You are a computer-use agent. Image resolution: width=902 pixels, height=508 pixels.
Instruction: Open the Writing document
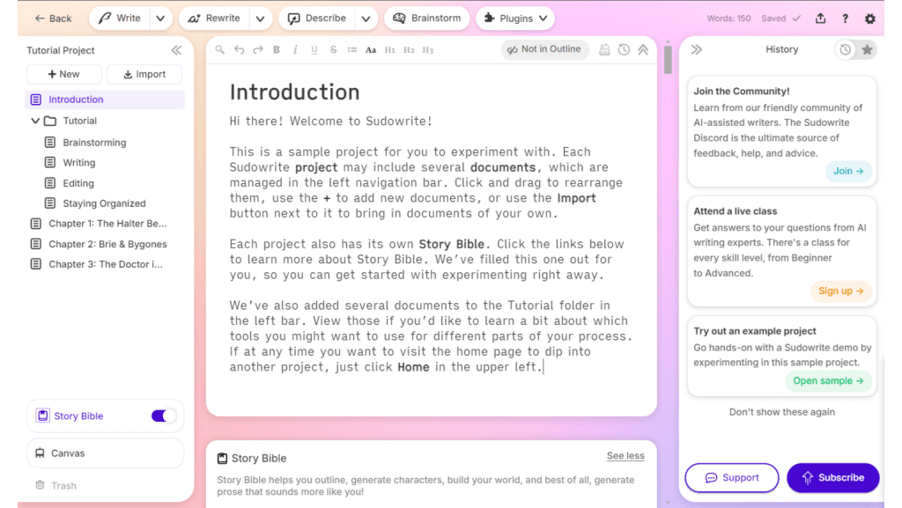point(78,163)
